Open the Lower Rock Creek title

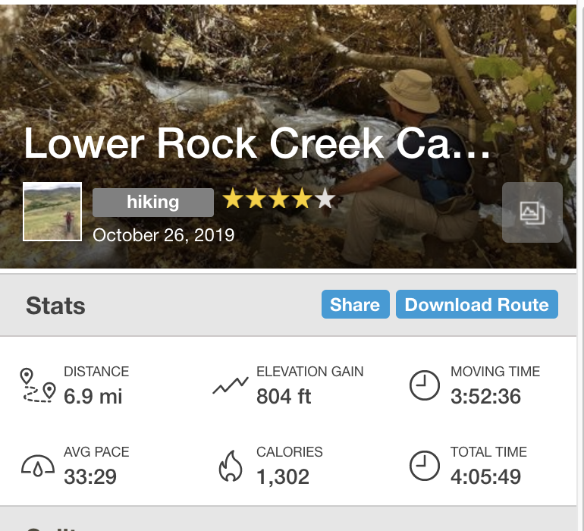point(258,144)
